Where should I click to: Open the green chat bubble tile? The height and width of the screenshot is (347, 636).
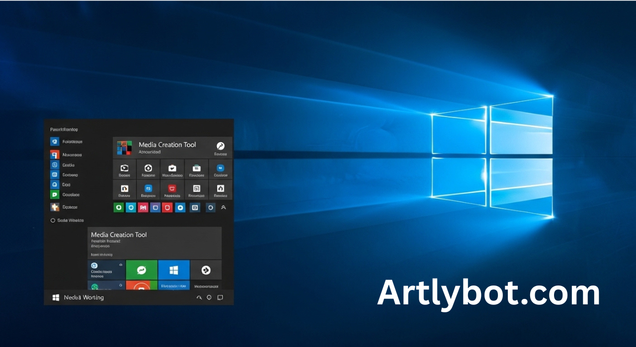142,270
